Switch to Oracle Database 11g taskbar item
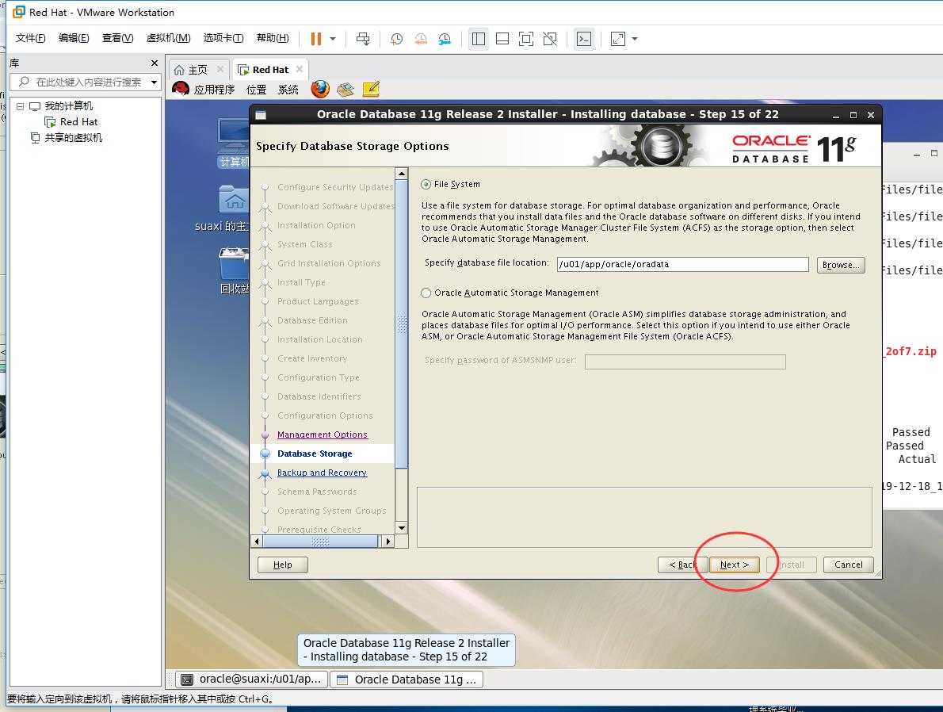 [407, 679]
